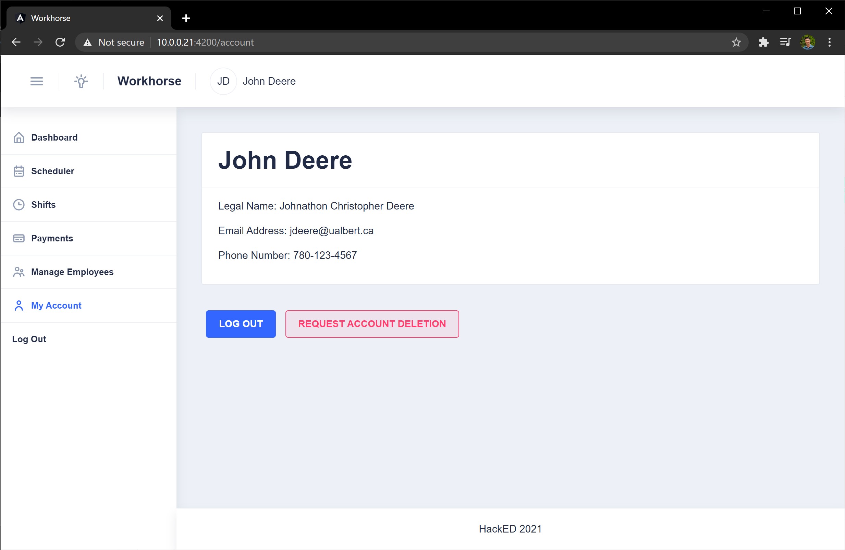Click the Manage Employees people icon
The width and height of the screenshot is (845, 550).
tap(19, 272)
